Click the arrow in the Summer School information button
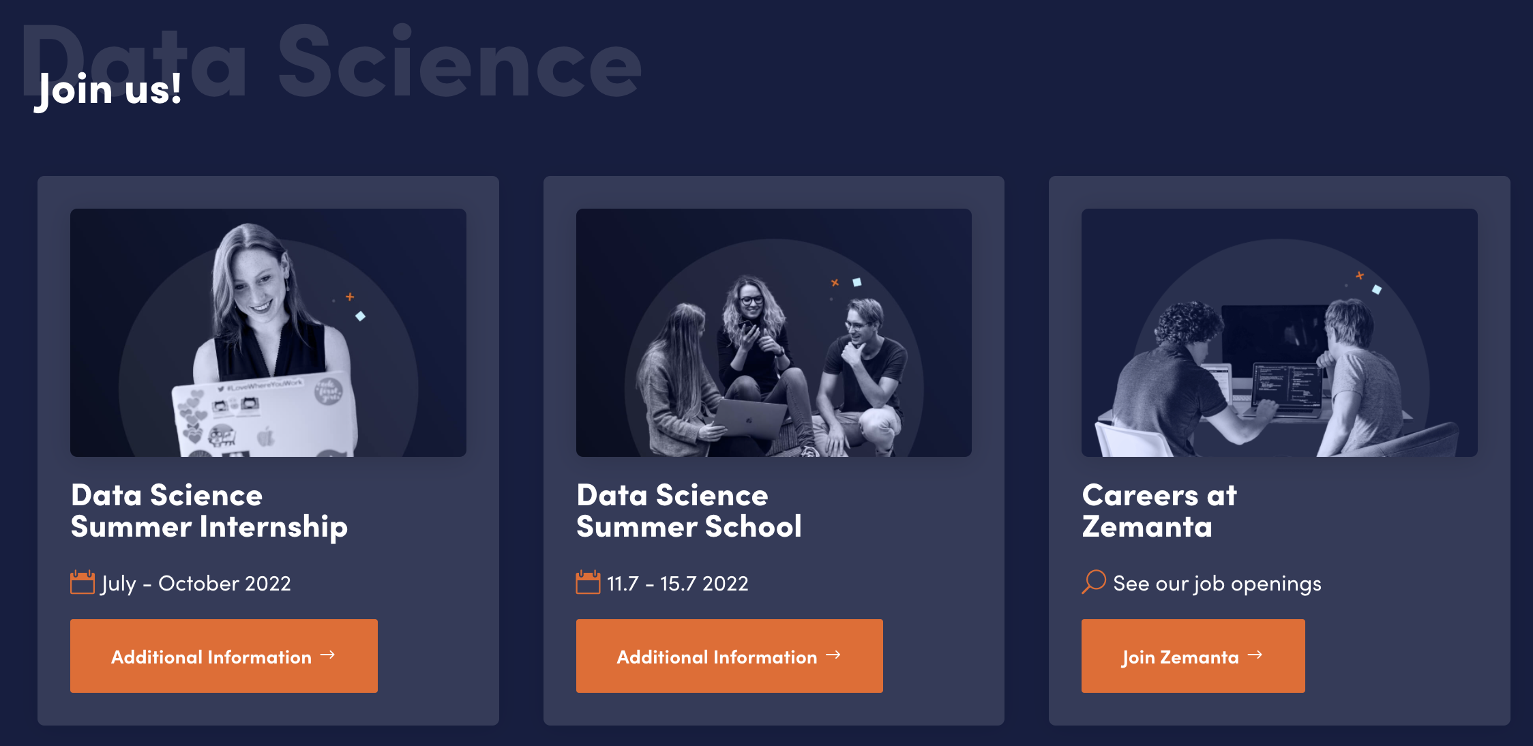 [833, 655]
